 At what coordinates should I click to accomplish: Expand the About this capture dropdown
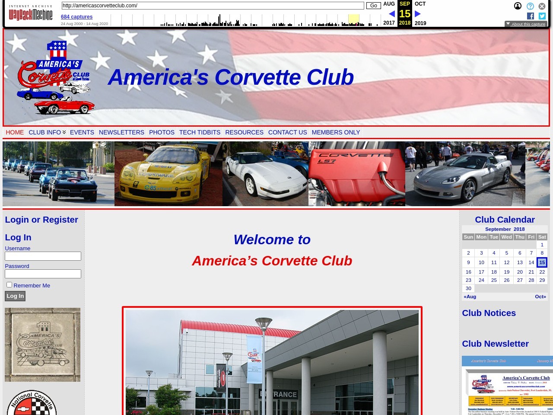[x=526, y=24]
